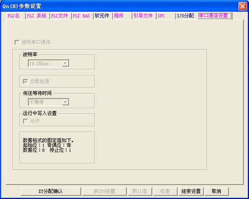
Task: Go to the PLC RAS tab
Action: pyautogui.click(x=82, y=16)
